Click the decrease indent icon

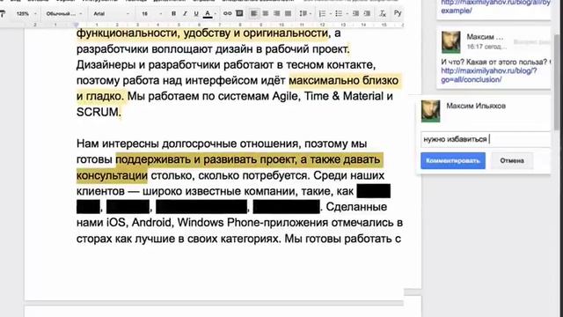[355, 14]
